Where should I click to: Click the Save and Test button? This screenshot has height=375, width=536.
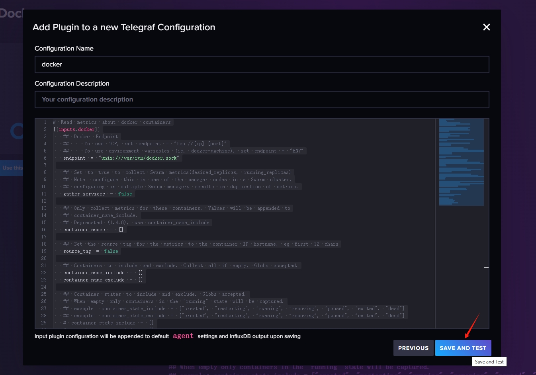point(463,348)
